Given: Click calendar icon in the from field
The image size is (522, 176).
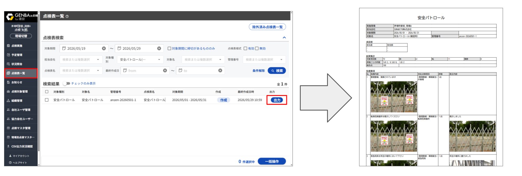Looking at the screenshot, I should 125,70.
